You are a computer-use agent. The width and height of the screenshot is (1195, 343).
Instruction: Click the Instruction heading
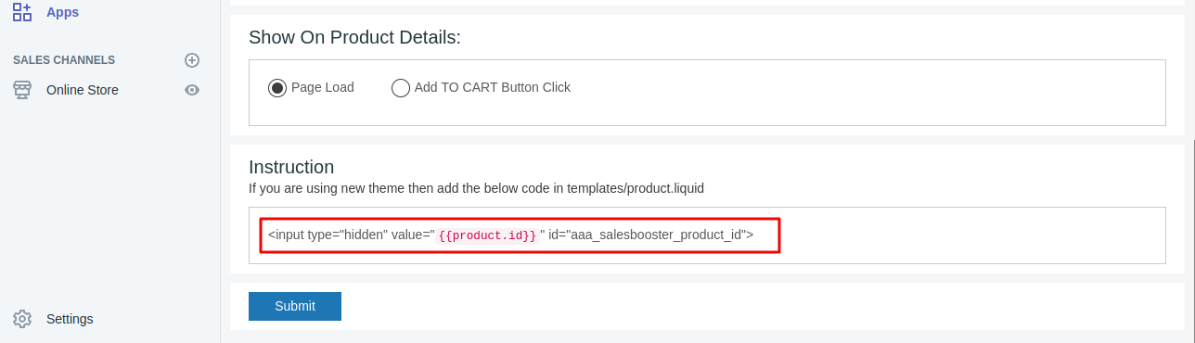(291, 167)
